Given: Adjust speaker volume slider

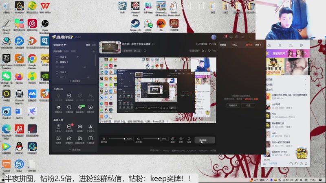Looking at the screenshot, I should tap(151, 139).
